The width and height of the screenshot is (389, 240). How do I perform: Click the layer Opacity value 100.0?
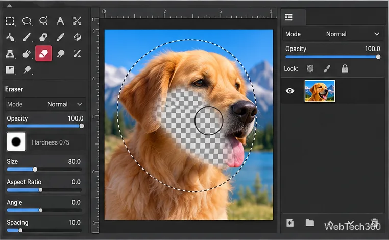372,49
